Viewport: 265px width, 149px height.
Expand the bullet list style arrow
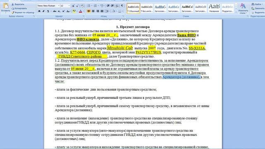[92, 6]
